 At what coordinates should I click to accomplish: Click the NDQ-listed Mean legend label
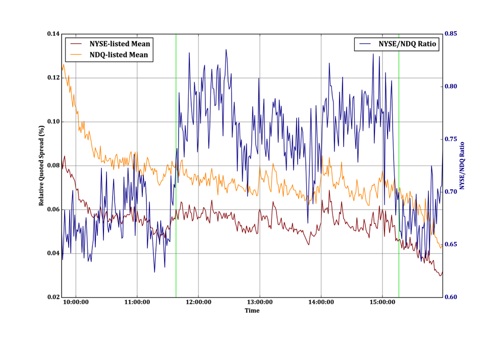pos(119,55)
